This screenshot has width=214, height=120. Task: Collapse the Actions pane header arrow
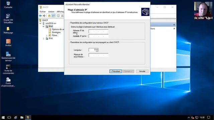[174, 25]
